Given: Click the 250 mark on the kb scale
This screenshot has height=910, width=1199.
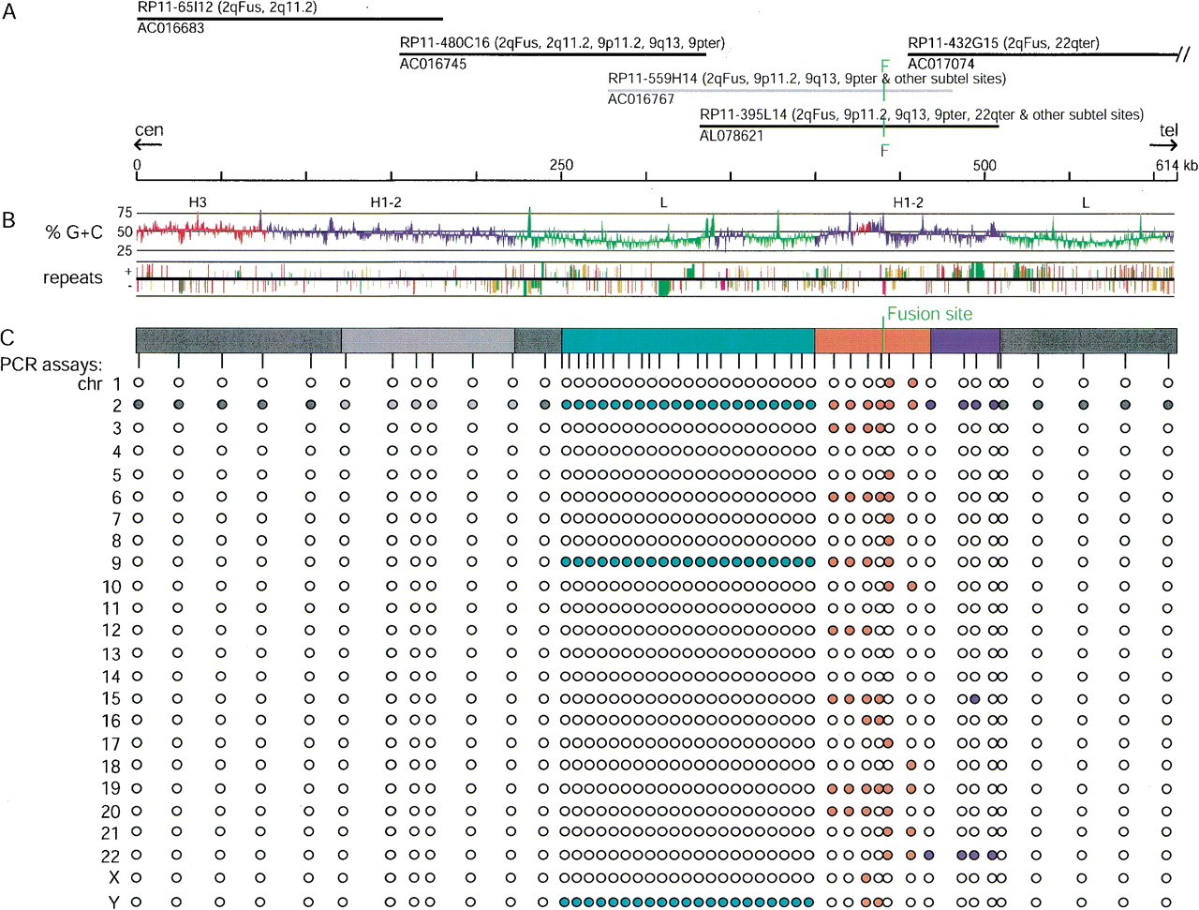Looking at the screenshot, I should [561, 165].
